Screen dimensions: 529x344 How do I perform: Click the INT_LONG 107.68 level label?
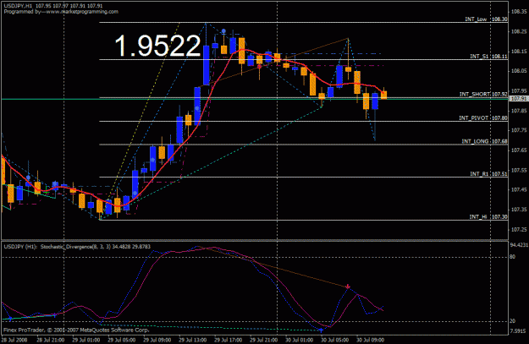pos(484,141)
